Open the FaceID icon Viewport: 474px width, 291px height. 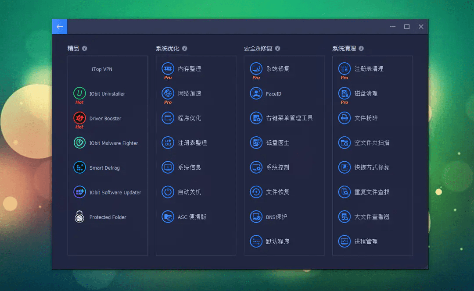pyautogui.click(x=256, y=93)
